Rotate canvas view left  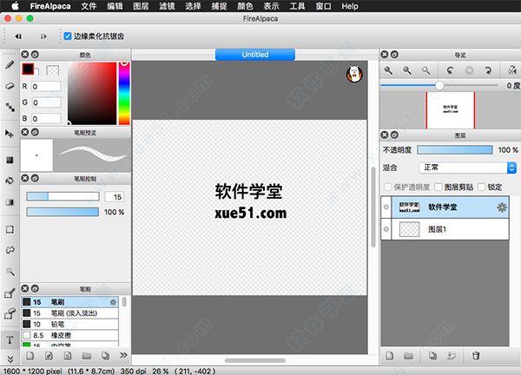pos(450,70)
